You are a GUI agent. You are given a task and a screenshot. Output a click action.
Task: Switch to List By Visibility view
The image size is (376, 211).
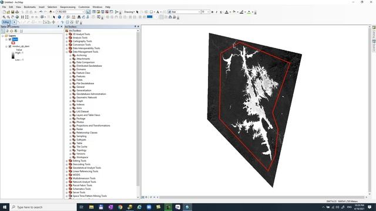tap(12, 31)
